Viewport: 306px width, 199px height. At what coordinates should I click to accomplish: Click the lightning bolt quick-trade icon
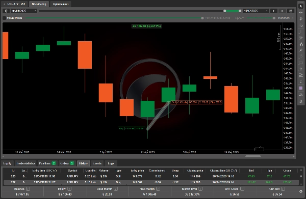(x=301, y=18)
